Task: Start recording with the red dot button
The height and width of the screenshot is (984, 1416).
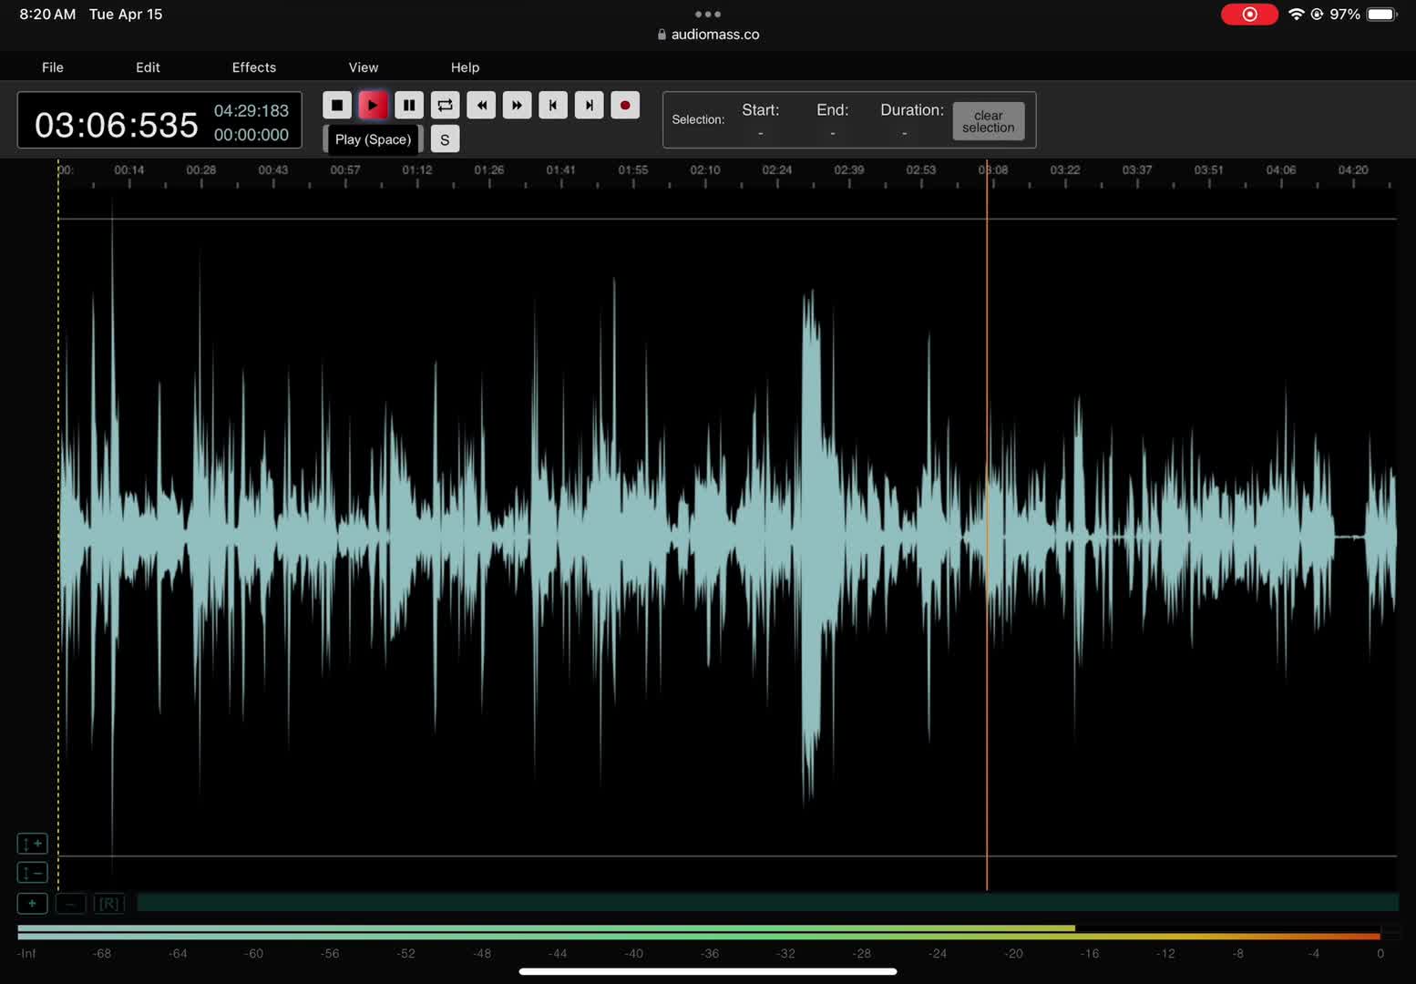Action: 625,106
